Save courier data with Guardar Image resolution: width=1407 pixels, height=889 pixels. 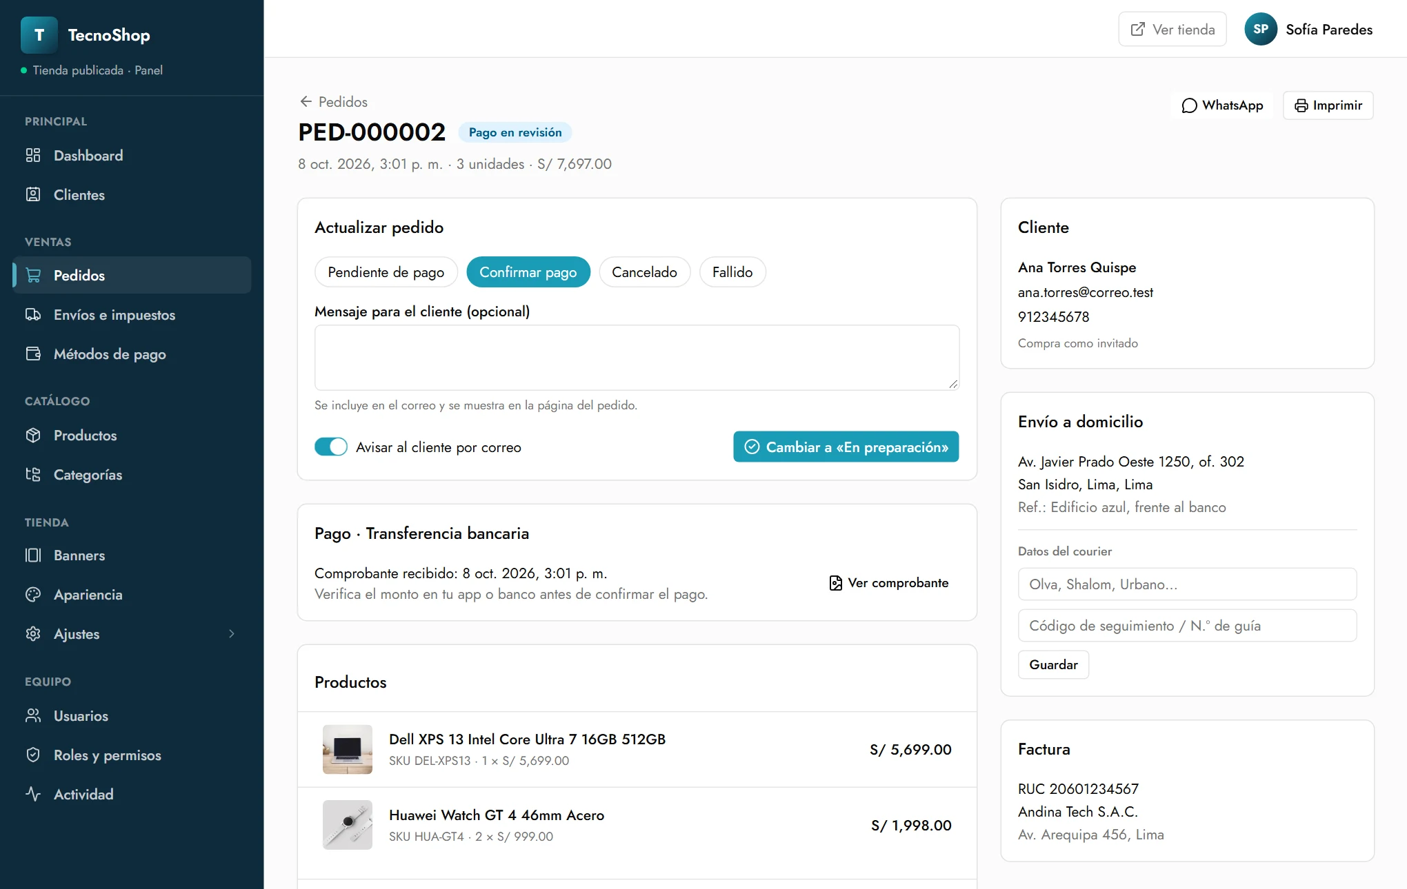click(x=1054, y=665)
